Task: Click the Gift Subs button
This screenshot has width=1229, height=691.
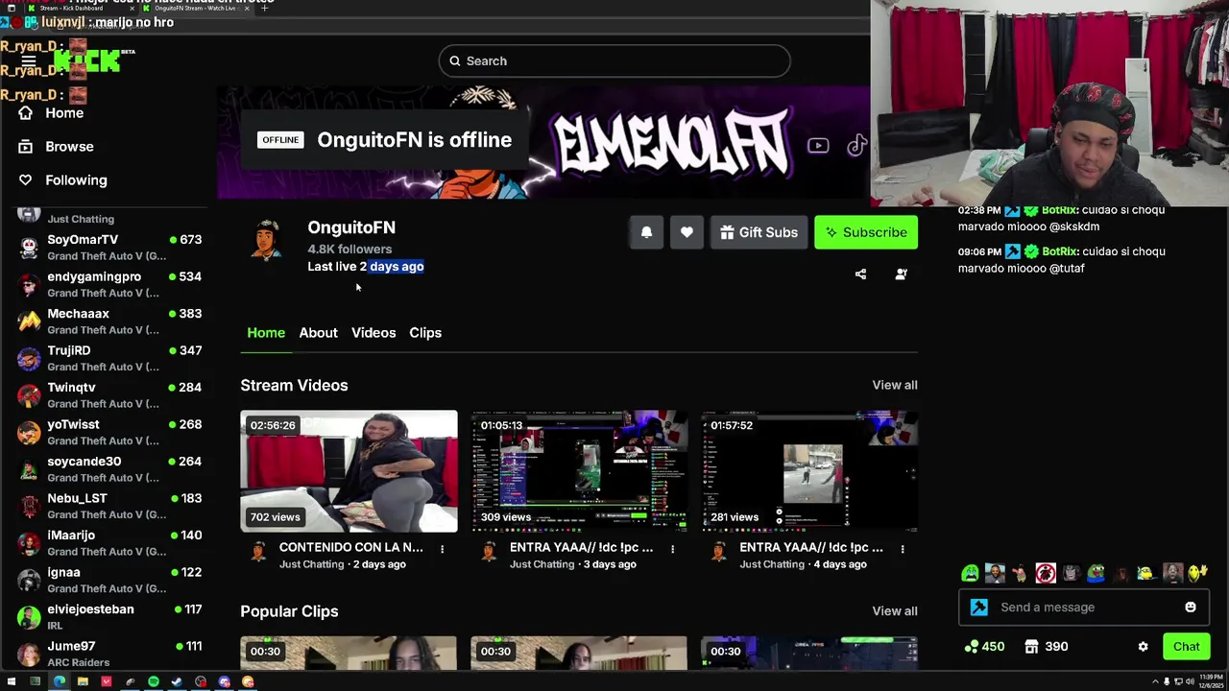Action: 759,232
